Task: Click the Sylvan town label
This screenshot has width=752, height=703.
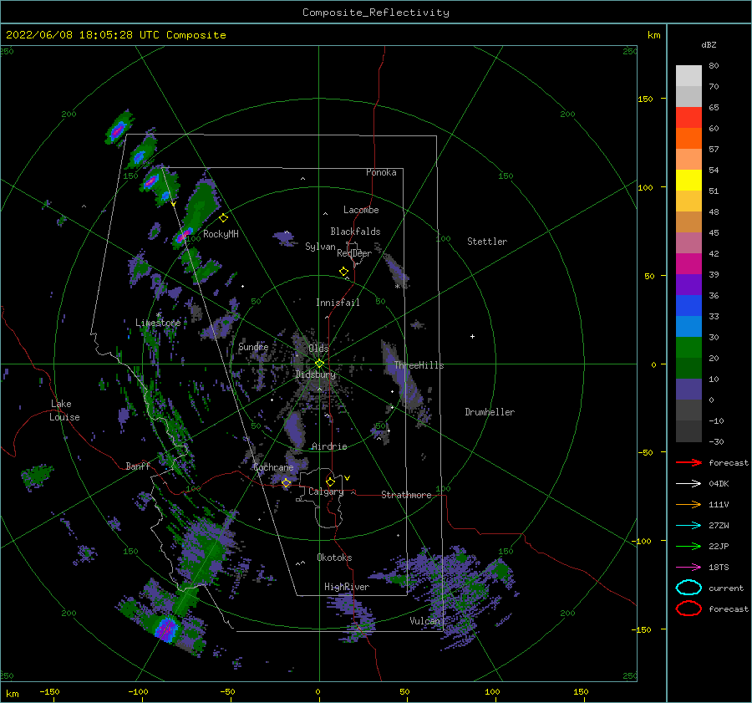Action: pos(320,247)
